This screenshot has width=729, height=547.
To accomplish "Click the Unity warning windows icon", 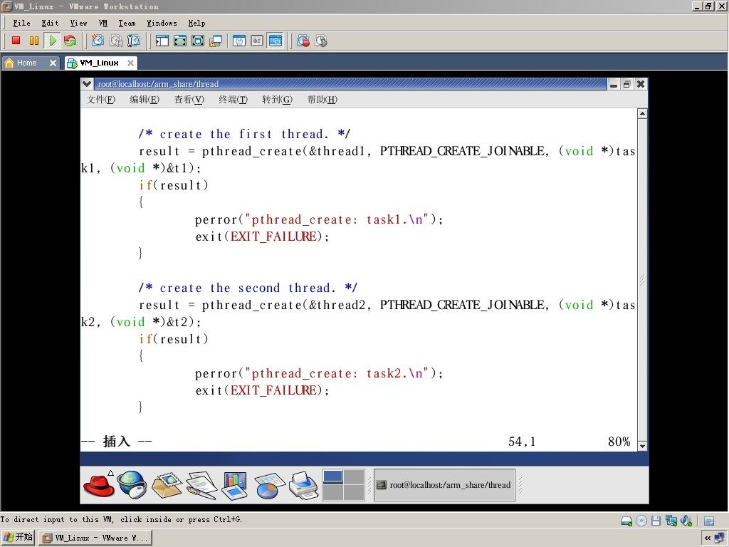I will (x=216, y=41).
